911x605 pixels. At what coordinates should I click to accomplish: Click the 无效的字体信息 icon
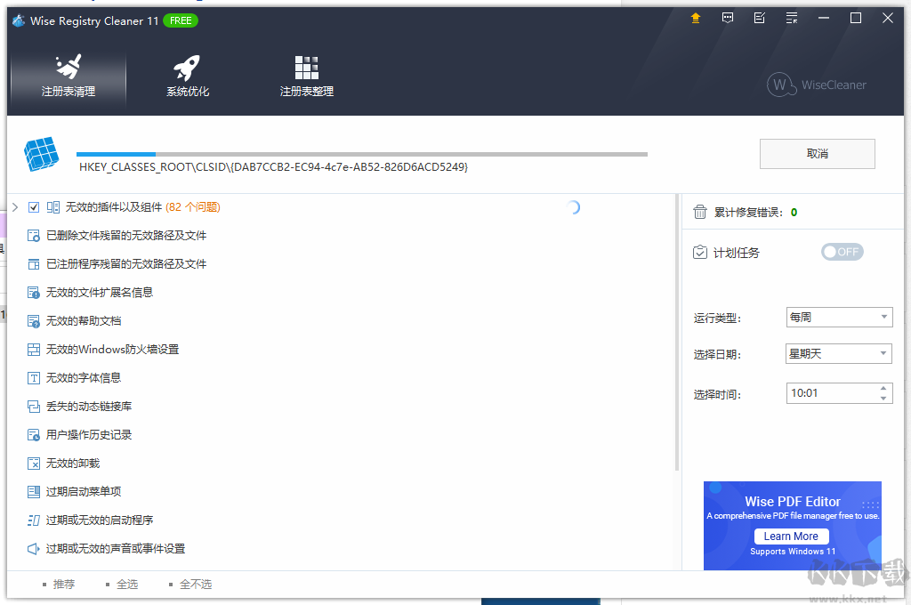pos(34,378)
